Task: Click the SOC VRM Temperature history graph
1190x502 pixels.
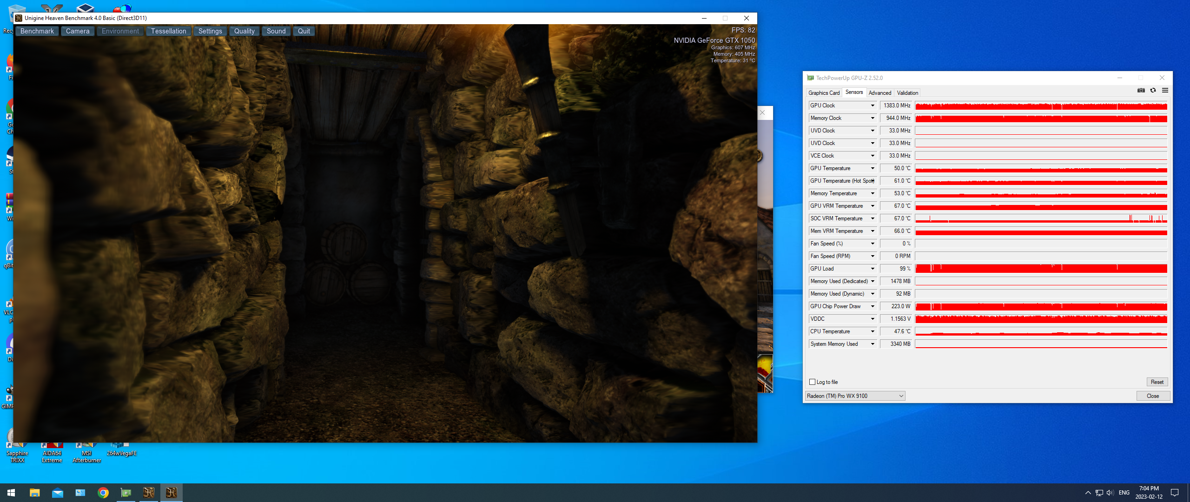Action: (x=1041, y=218)
